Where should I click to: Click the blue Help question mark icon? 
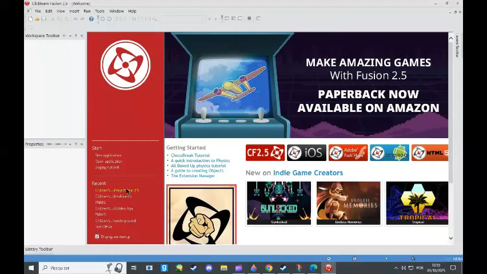point(91,19)
